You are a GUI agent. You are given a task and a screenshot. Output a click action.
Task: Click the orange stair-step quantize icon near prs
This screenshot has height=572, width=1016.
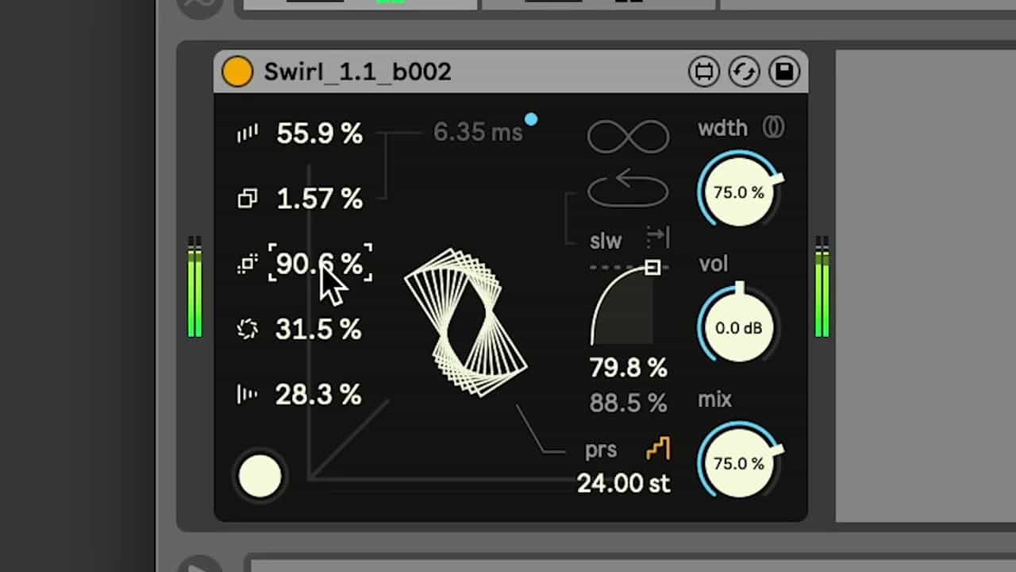point(658,449)
